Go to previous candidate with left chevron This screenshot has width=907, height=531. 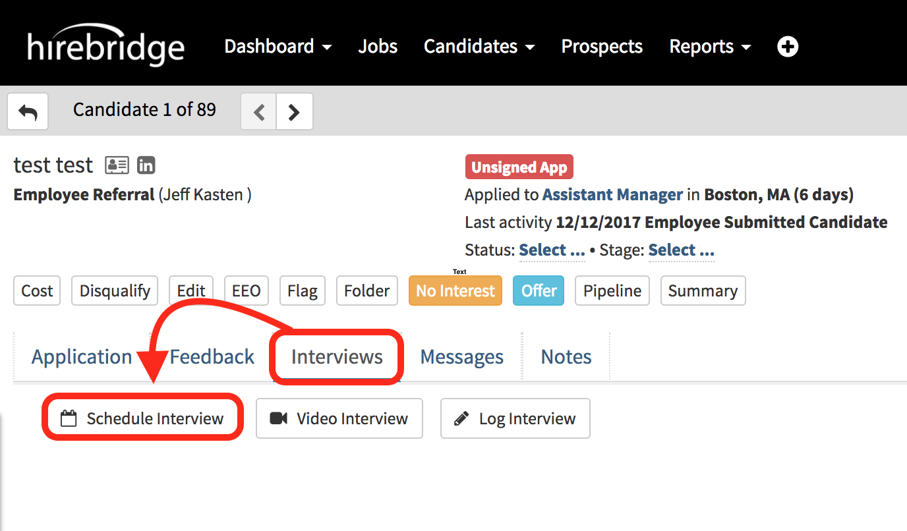(x=259, y=111)
